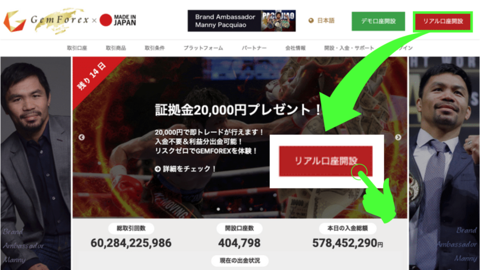The width and height of the screenshot is (480, 270).
Task: Click the arrow icon before 詳細をチェック
Action: pos(157,169)
